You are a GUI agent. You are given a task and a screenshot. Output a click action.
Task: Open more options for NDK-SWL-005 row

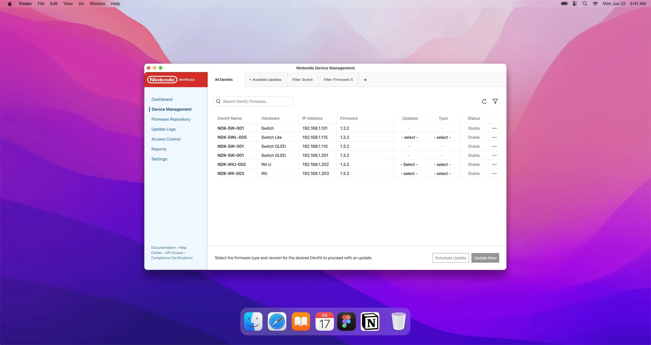tap(494, 137)
